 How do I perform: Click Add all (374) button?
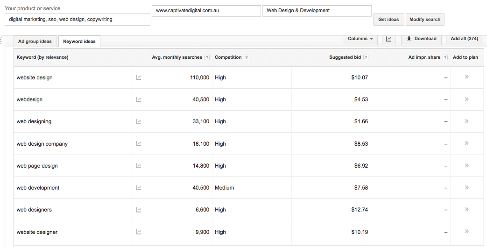click(464, 39)
